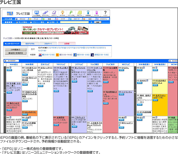
Task: Open the ヘルプ question mark icon
Action: tap(105, 13)
